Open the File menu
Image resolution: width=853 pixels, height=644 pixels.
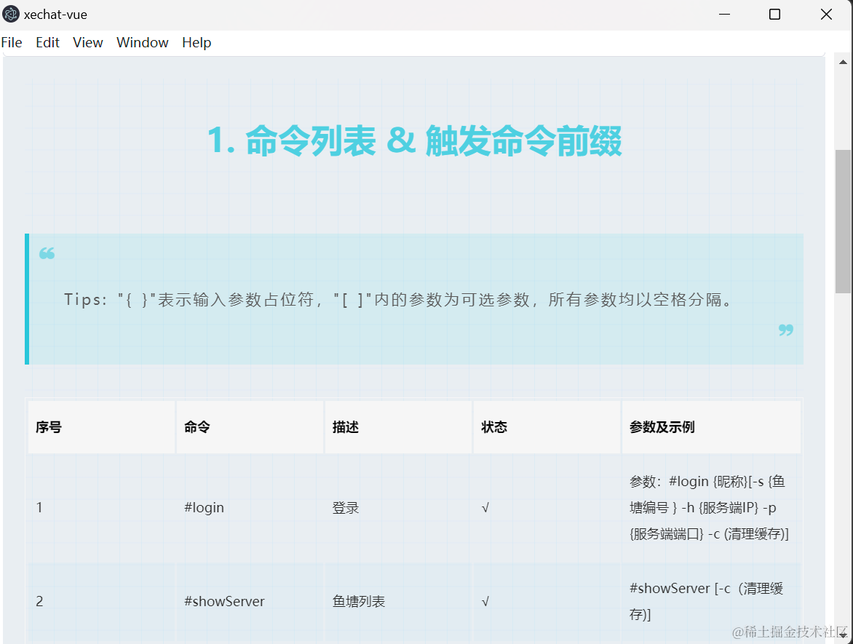tap(12, 42)
